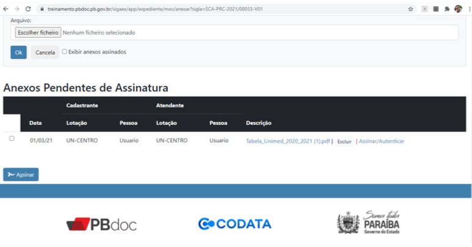Open the browser extensions puzzle icon
Image resolution: width=472 pixels, height=247 pixels.
click(x=446, y=9)
